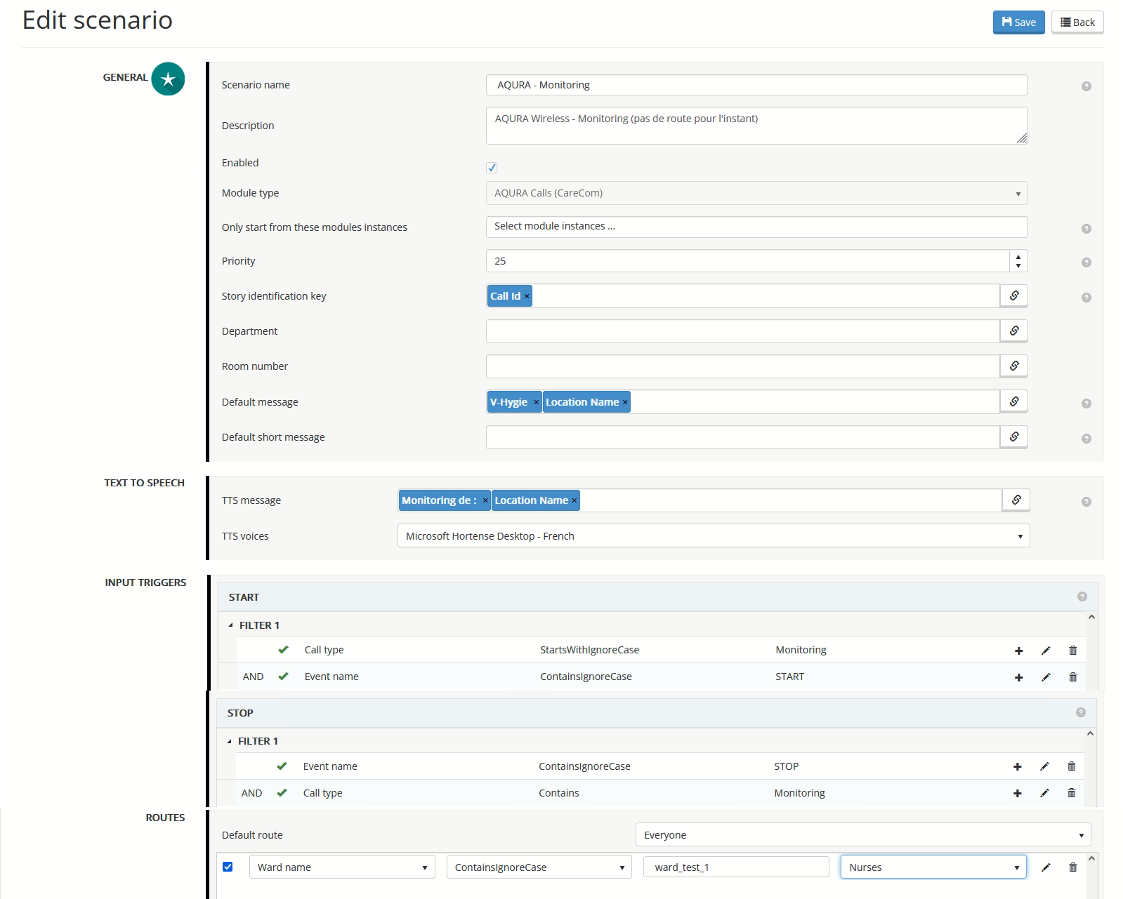1123x899 pixels.
Task: Add condition after STOP Call type row
Action: pyautogui.click(x=1018, y=793)
